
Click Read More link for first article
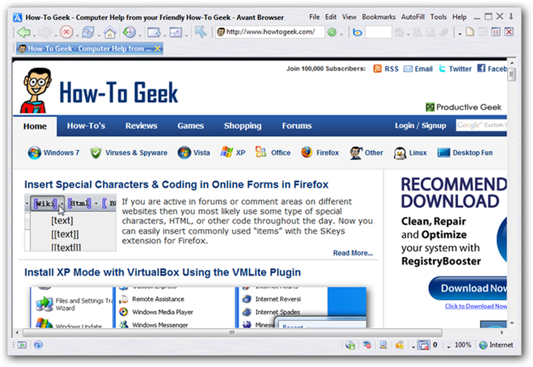click(353, 253)
